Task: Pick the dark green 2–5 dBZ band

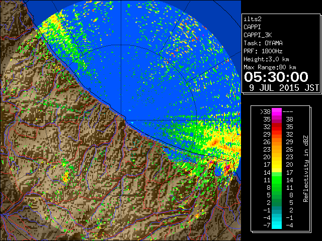Action: point(277,202)
